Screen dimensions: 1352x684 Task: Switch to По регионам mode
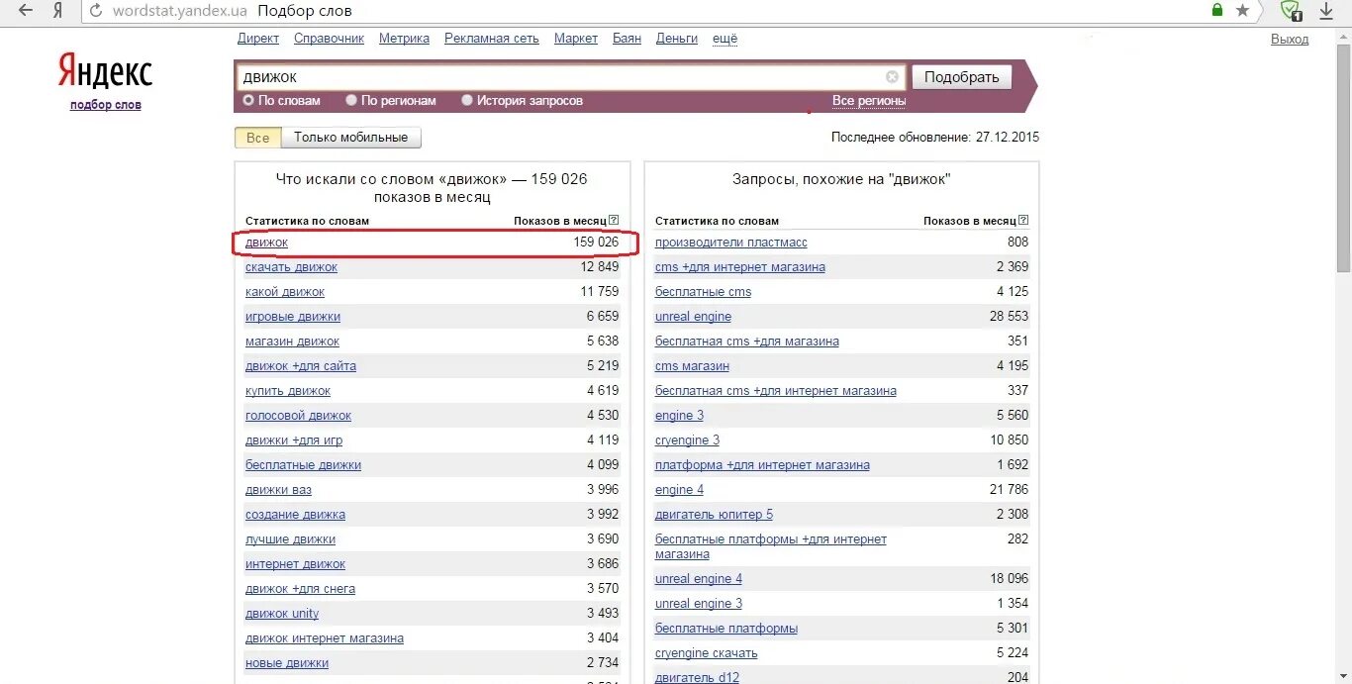coord(350,100)
